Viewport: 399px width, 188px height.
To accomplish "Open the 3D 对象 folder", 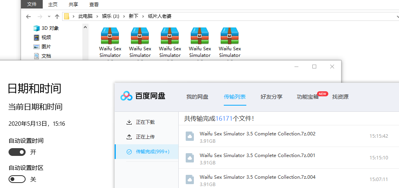I will 46,28.
